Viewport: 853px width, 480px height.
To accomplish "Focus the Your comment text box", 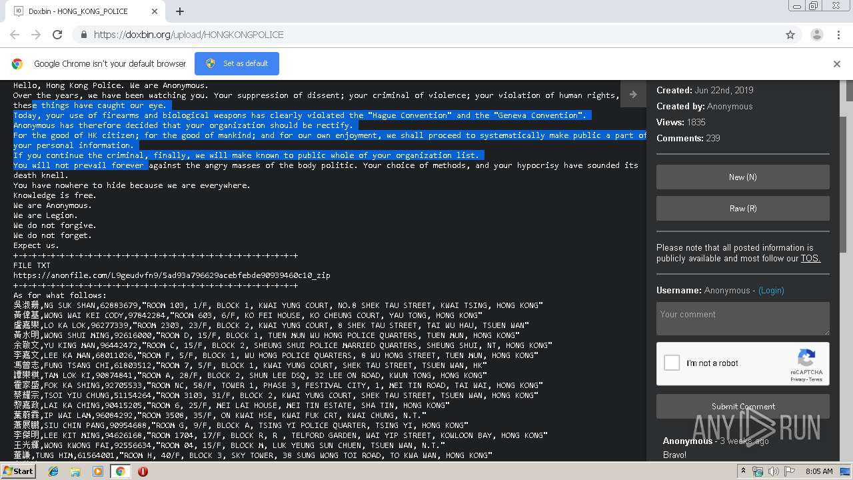I will [743, 319].
